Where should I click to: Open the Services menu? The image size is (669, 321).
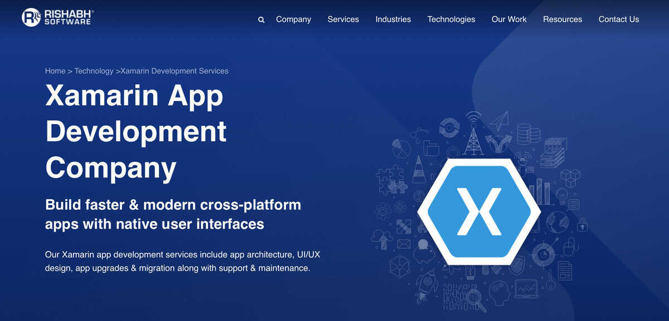343,19
